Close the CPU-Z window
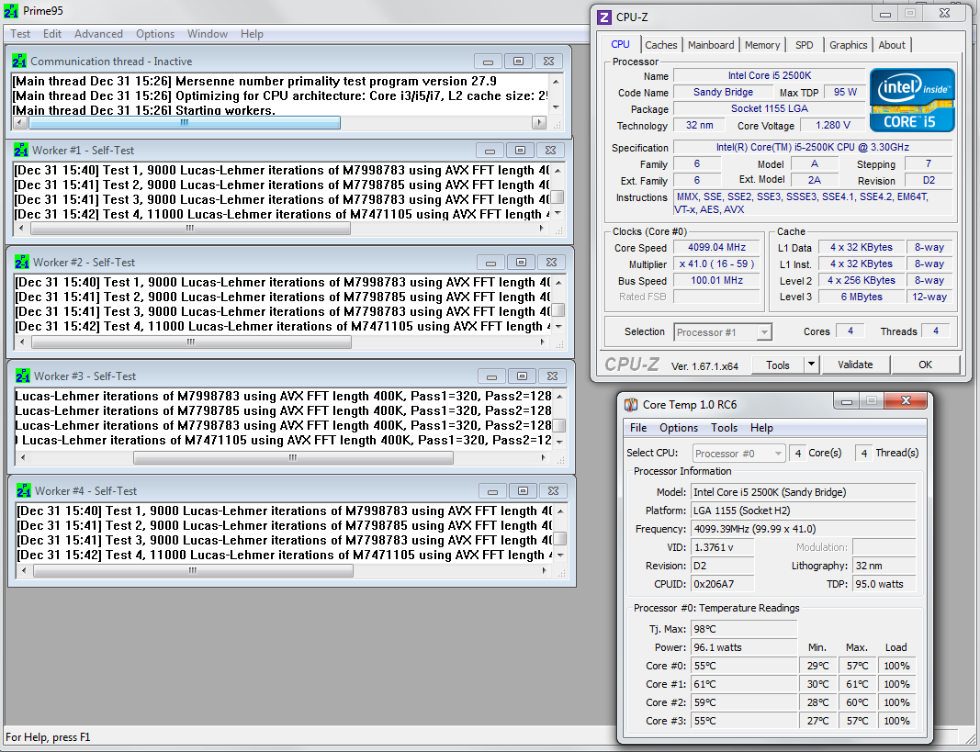 (944, 13)
